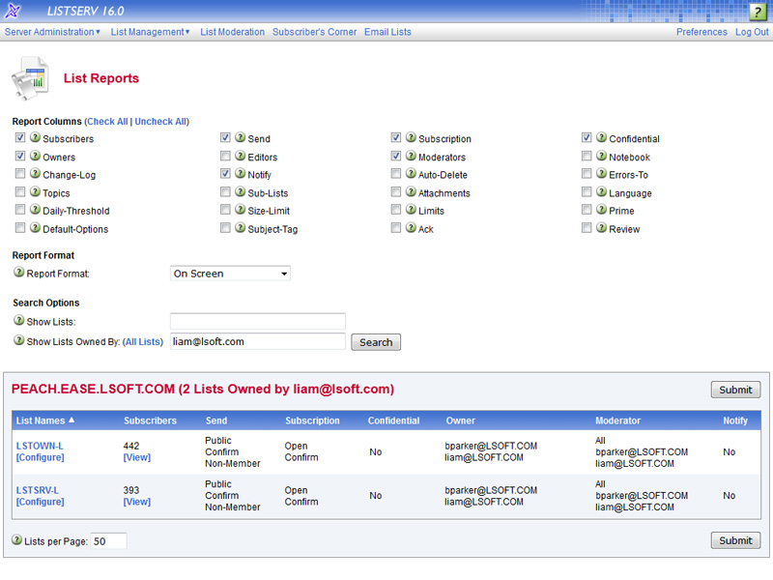773x580 pixels.
Task: Click the help icon beside Attachments
Action: [411, 191]
